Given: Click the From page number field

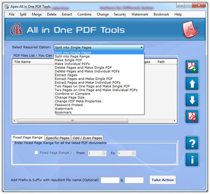Looking at the screenshot, I should point(95,153).
